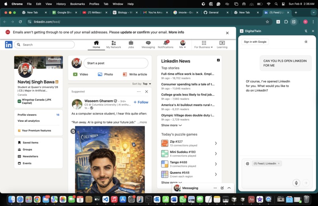Viewport: 318px width, 206px height.
Task: Open Tango #488 puzzle
Action: tap(189, 164)
